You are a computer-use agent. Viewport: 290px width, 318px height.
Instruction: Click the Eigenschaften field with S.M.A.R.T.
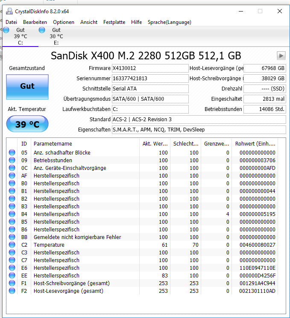[199, 130]
